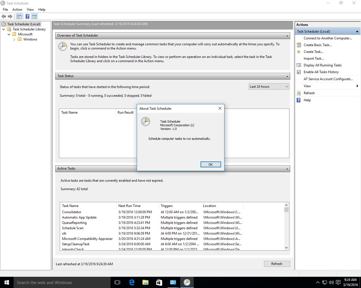Sort by the Location column header
The image size is (361, 288).
click(x=222, y=206)
